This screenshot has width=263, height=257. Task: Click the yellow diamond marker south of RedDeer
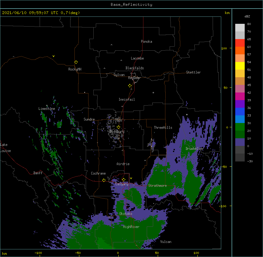(130, 85)
